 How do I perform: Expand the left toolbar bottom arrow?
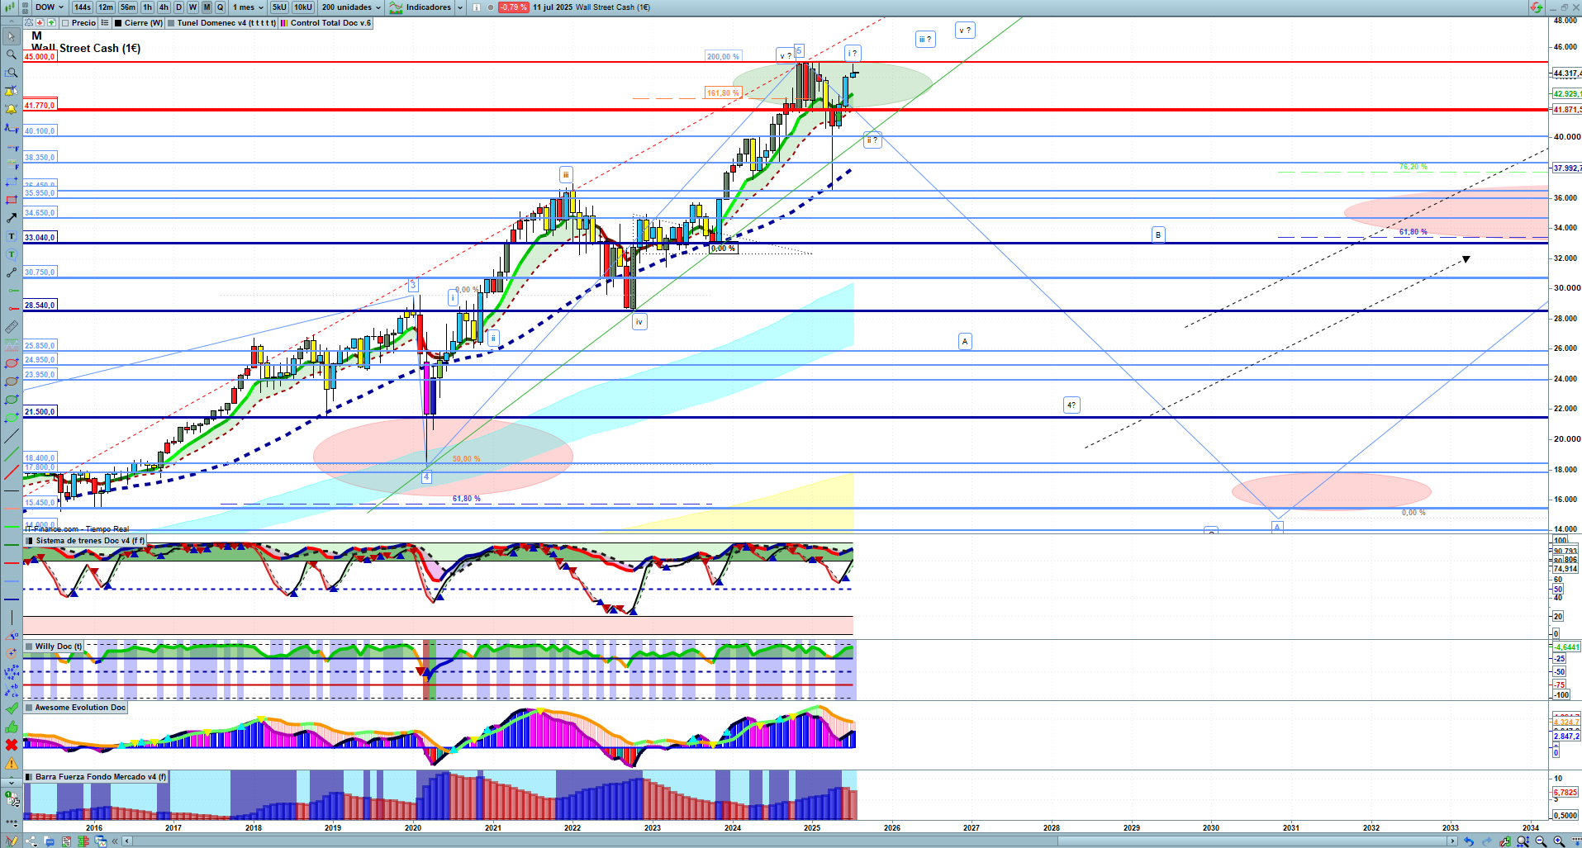(x=11, y=781)
